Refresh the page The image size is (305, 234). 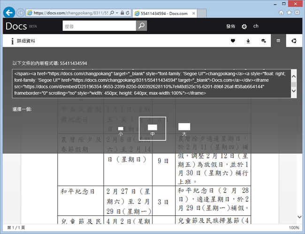coord(128,13)
